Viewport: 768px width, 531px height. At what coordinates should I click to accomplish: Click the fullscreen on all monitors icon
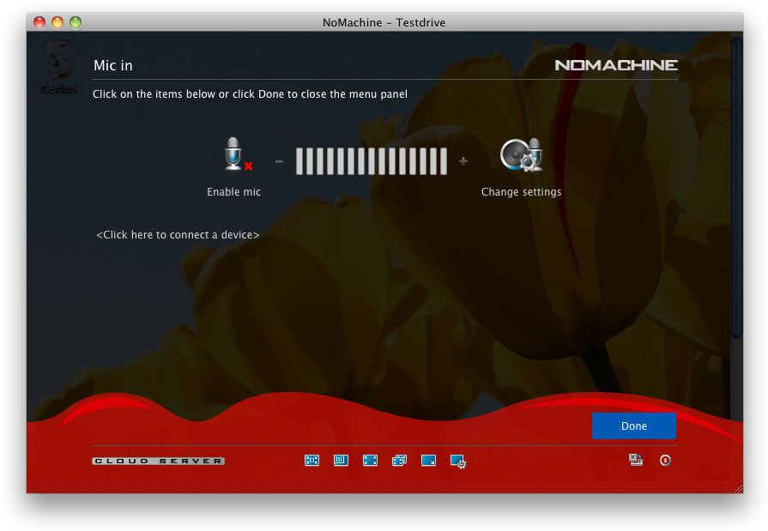(399, 461)
